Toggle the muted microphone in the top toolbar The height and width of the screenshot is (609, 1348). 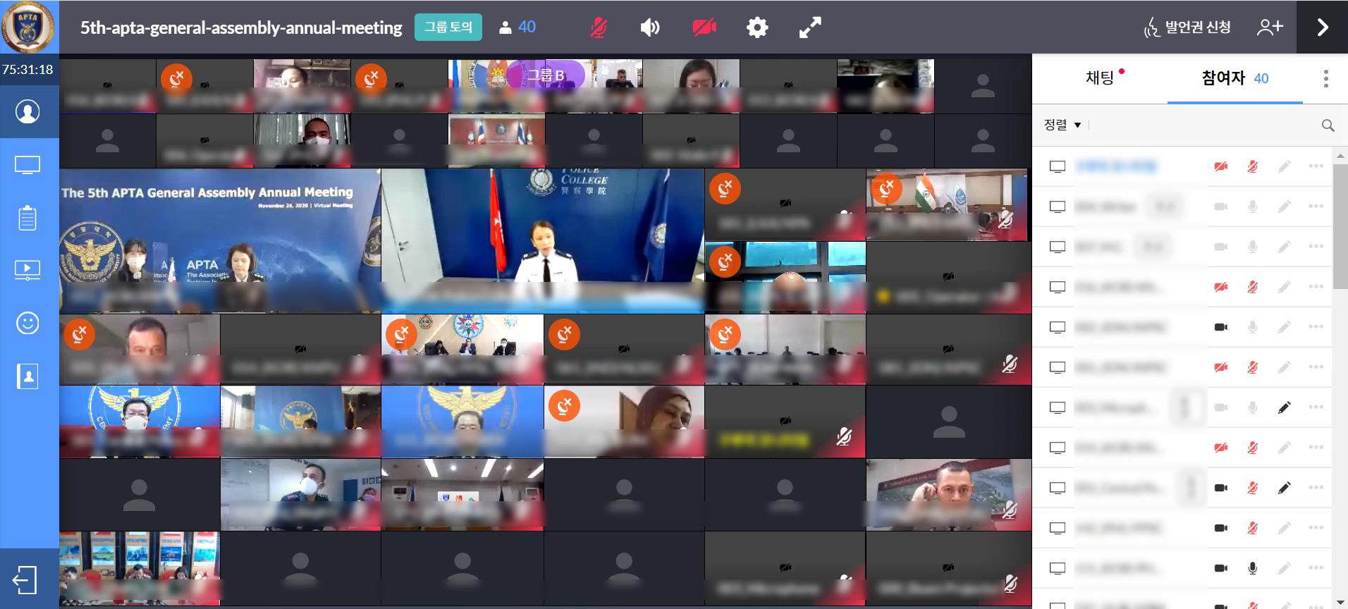click(x=598, y=27)
